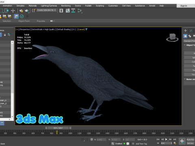Go to start frame button

pyautogui.click(x=158, y=140)
